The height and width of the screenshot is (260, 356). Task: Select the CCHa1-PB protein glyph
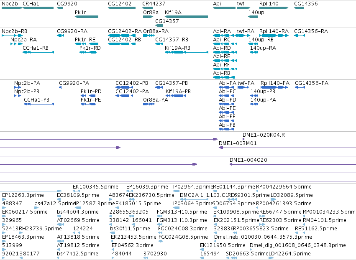(39, 104)
